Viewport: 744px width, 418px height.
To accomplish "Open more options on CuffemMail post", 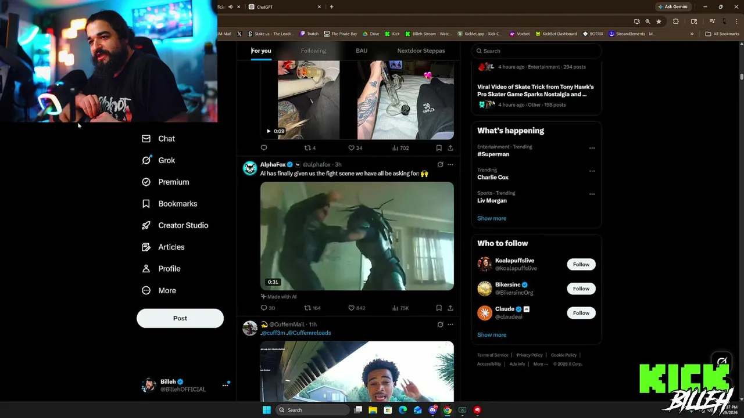I will (450, 325).
